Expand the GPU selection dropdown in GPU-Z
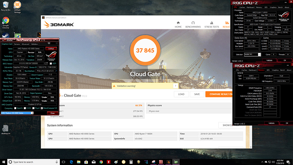This screenshot has height=165, width=293. [32, 113]
